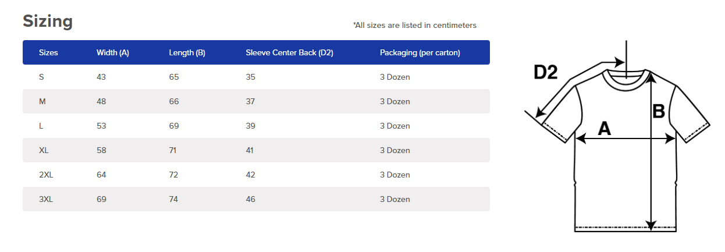Click the 3 Dozen cell in the M row
Image resolution: width=725 pixels, height=252 pixels.
point(395,101)
